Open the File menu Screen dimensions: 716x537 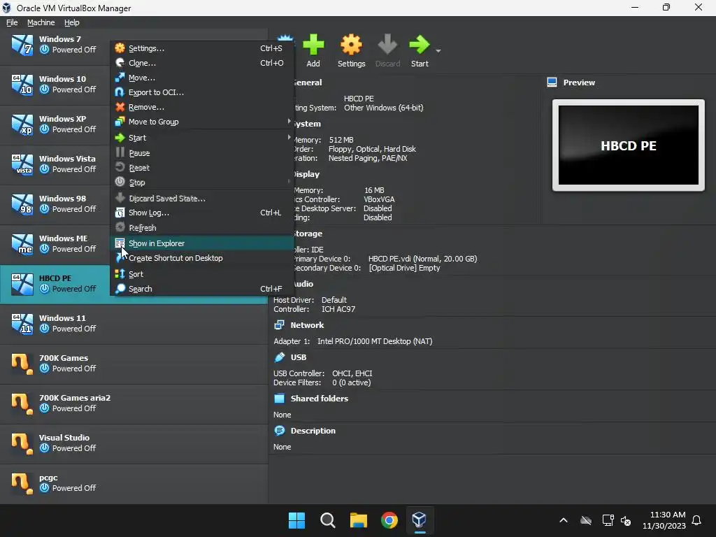click(12, 22)
